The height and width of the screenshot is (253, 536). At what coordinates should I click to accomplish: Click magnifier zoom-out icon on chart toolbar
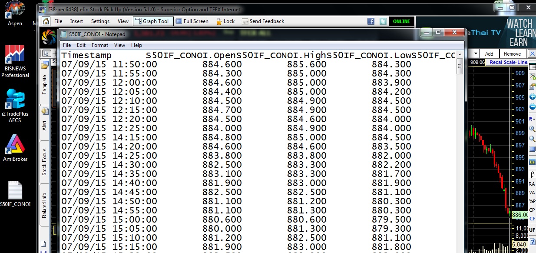click(532, 139)
